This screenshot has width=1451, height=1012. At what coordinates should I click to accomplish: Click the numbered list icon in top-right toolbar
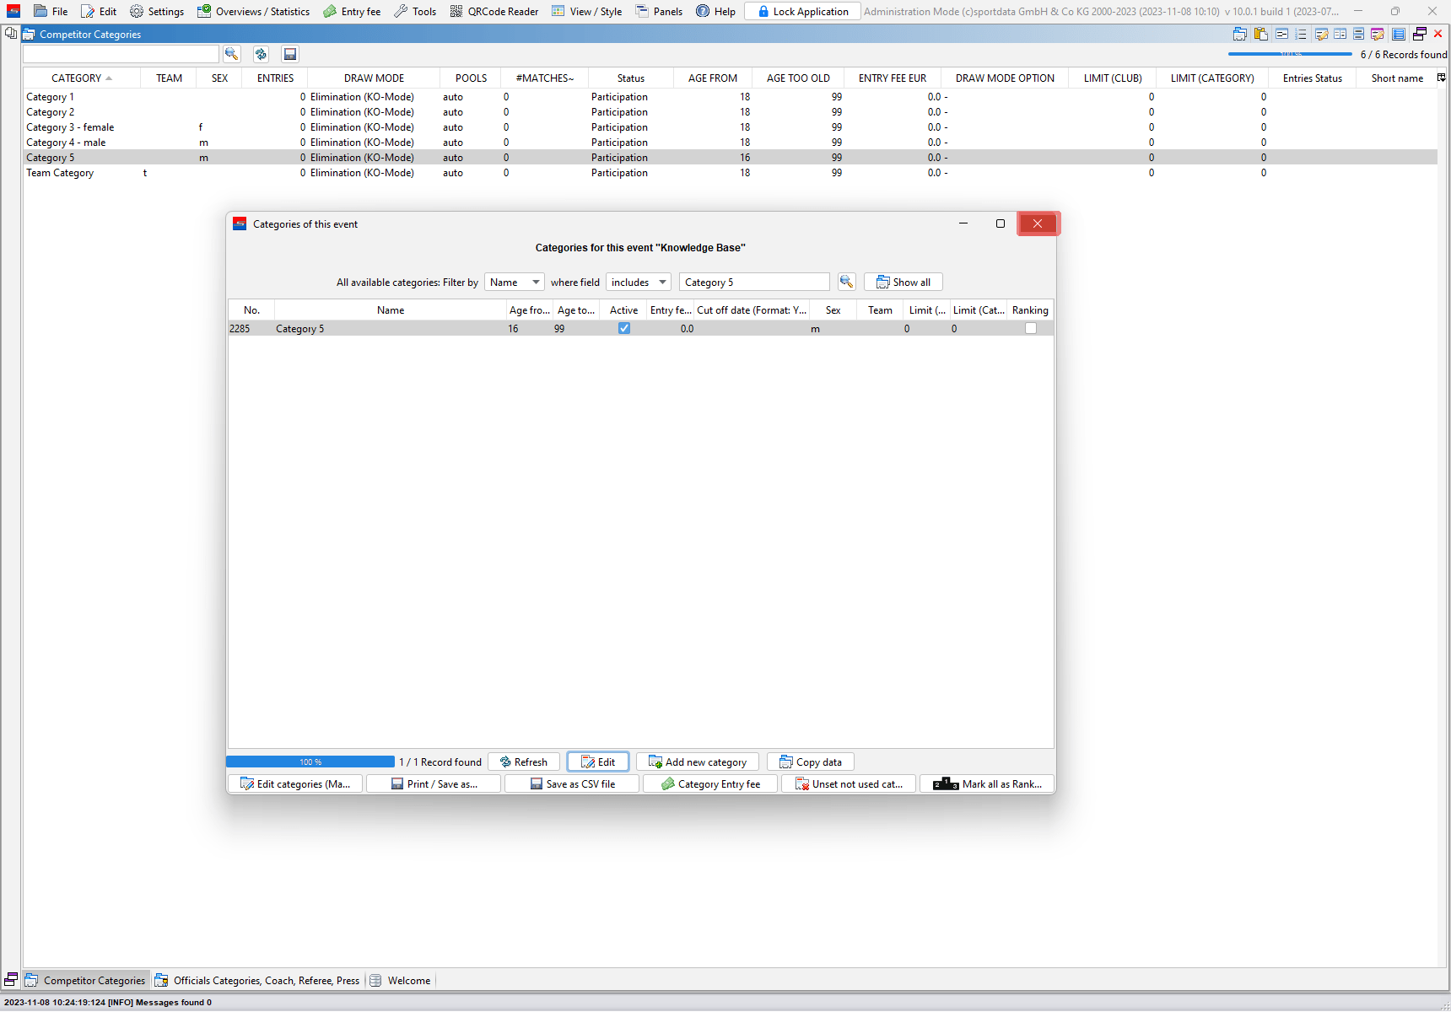1301,35
